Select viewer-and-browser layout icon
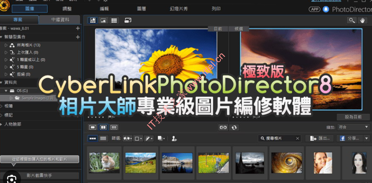Viewport: 372px width, 183px height. tap(92, 21)
